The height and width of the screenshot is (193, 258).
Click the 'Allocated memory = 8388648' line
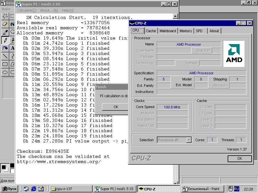tap(63, 33)
